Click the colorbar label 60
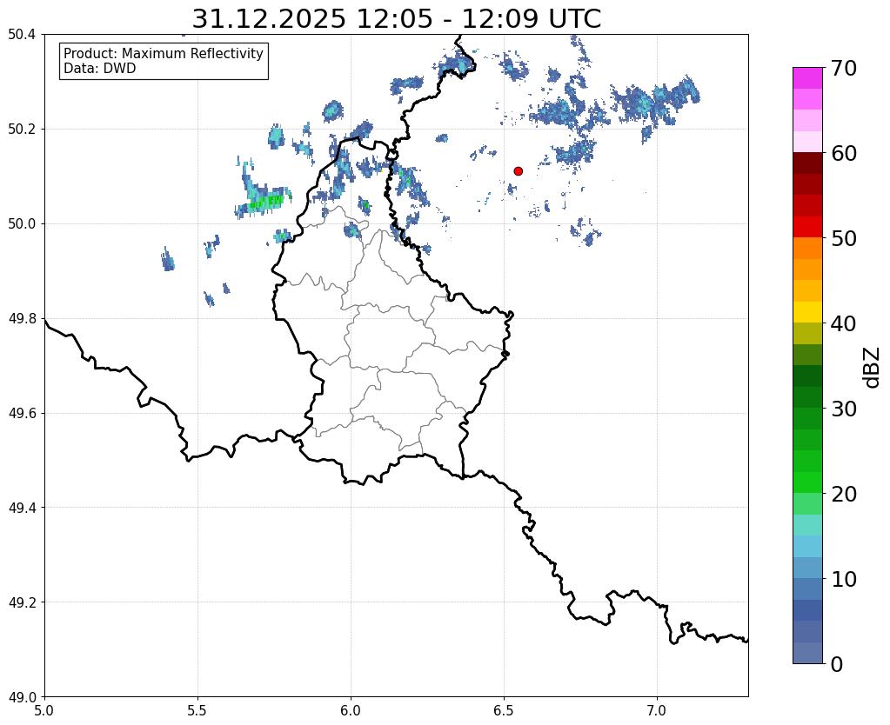The image size is (890, 725). (843, 153)
